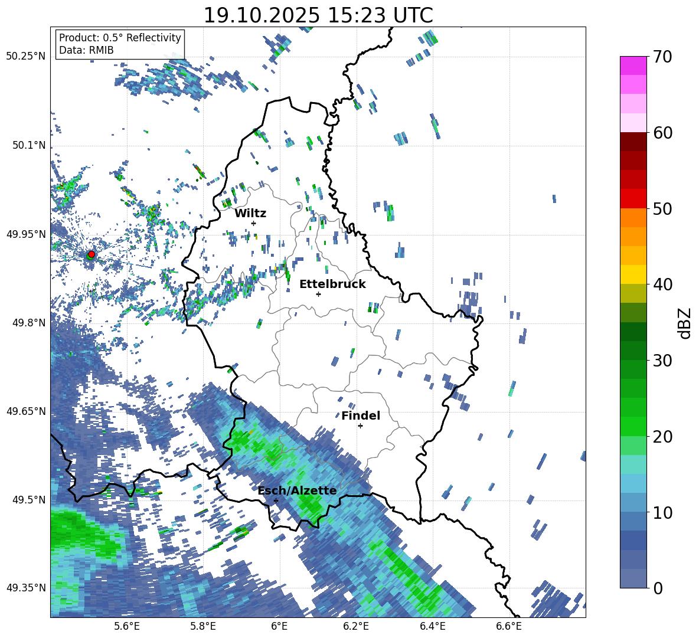The height and width of the screenshot is (638, 699).
Task: Click the green echo core over Esch/Alzette
Action: click(x=311, y=503)
